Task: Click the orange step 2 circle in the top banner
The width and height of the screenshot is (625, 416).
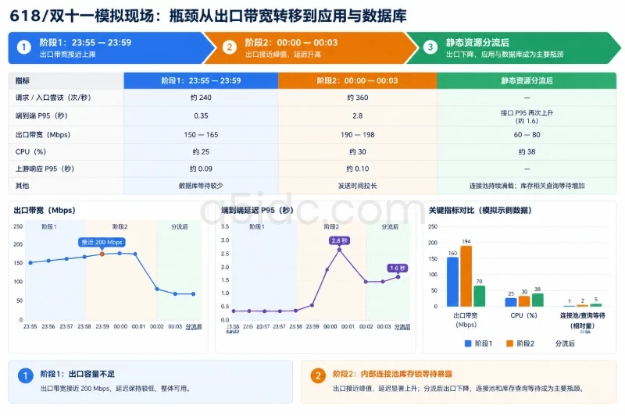Action: tap(229, 48)
